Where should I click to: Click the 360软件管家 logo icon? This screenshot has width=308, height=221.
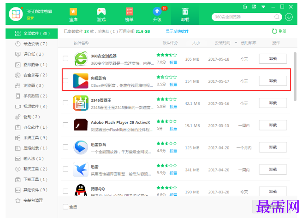16,14
